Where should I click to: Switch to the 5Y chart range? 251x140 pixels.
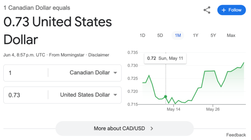pyautogui.click(x=213, y=35)
